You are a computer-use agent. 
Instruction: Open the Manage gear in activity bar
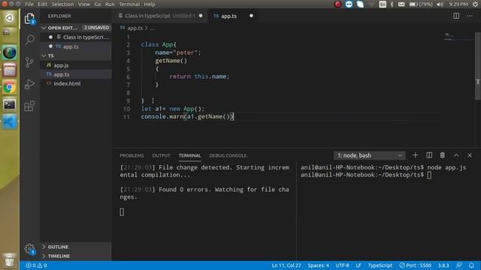tap(29, 248)
